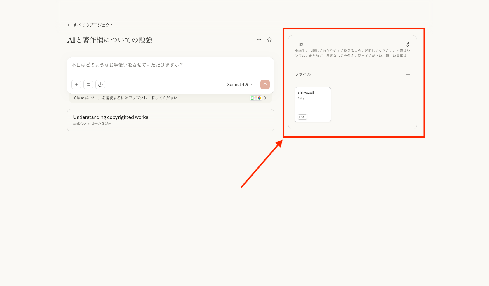
Task: Click the ファイル section heading
Action: coord(303,74)
